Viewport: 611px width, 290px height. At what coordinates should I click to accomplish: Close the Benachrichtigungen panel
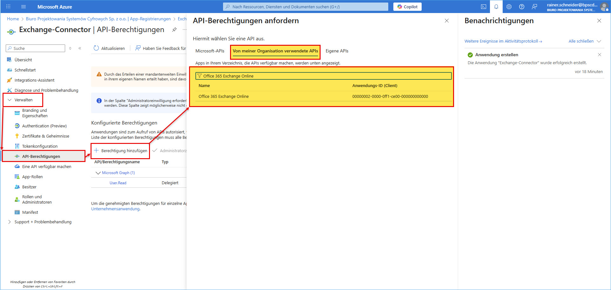(x=599, y=21)
